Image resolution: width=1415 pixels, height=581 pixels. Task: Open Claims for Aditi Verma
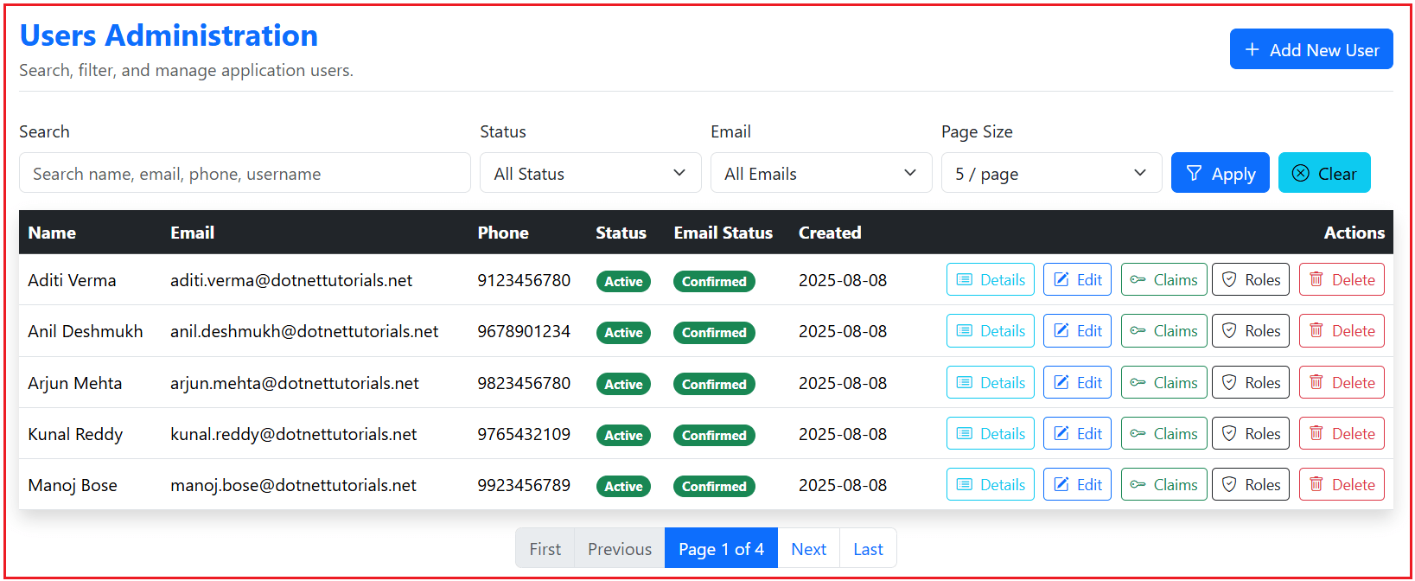point(1163,279)
